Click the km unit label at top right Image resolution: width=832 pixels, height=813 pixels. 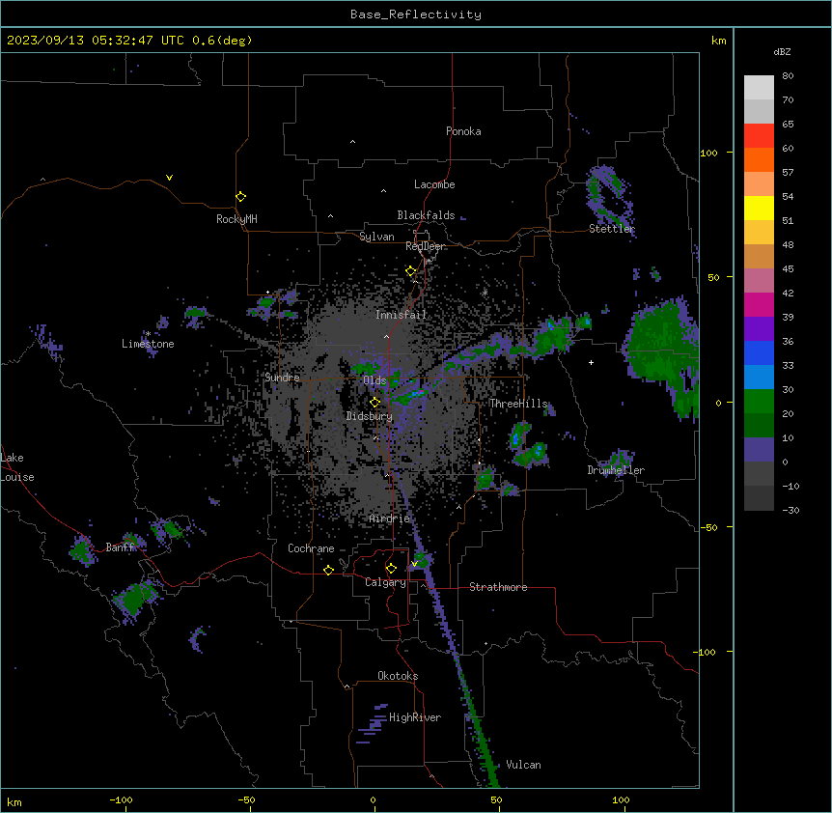(719, 41)
